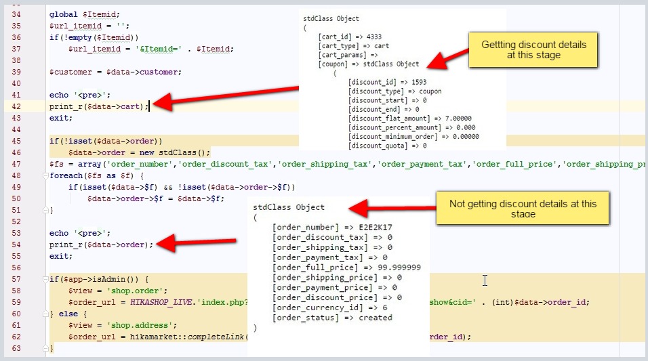Click the echo '<pre>' statement on line 41

[x=80, y=95]
